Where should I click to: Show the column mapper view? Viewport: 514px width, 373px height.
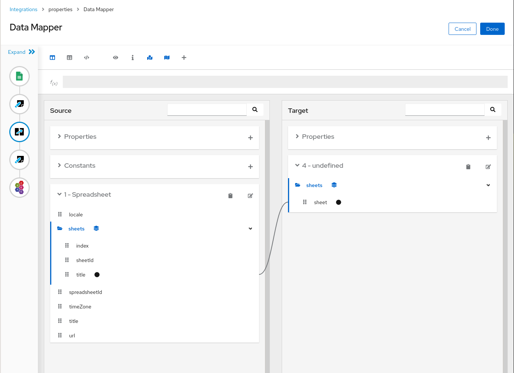click(52, 58)
